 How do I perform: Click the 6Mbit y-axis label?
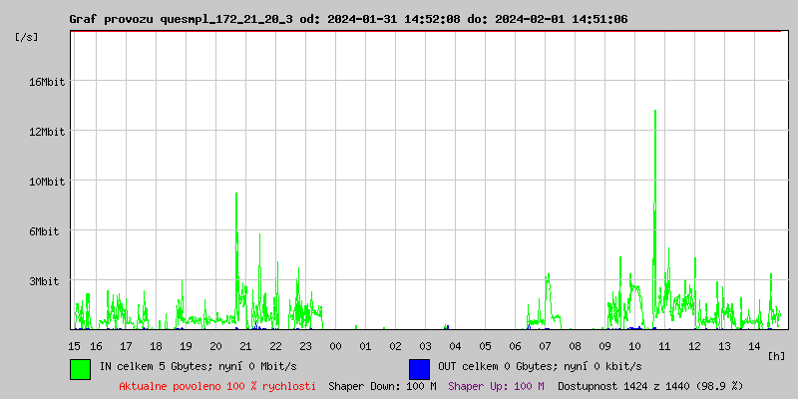point(46,231)
